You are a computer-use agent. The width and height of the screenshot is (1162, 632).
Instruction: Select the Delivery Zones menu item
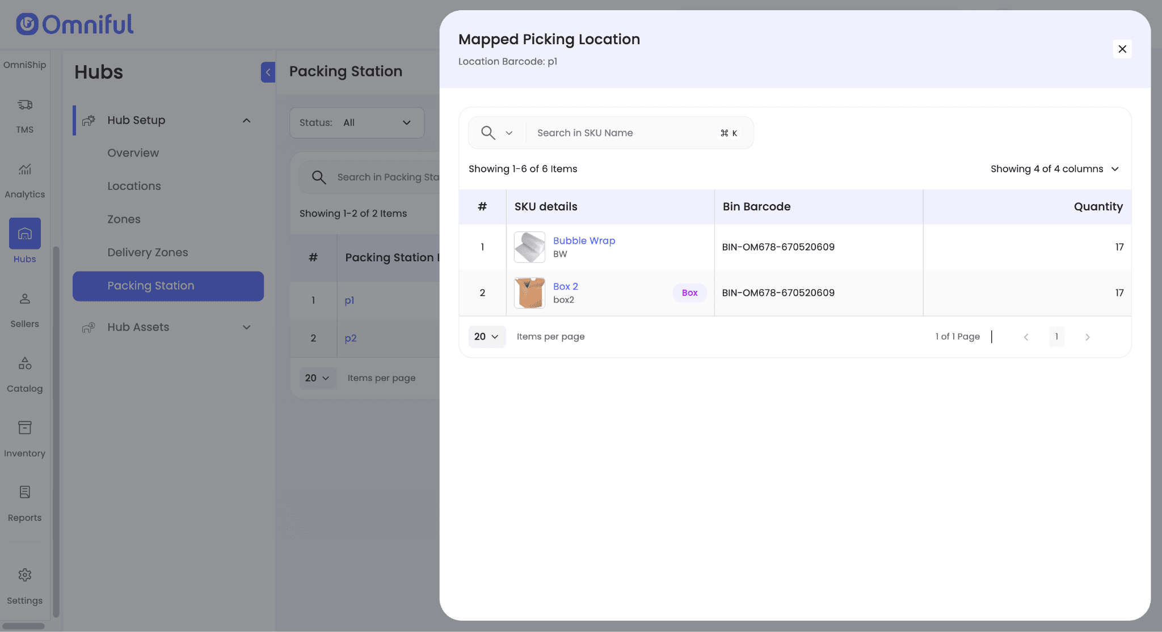148,252
